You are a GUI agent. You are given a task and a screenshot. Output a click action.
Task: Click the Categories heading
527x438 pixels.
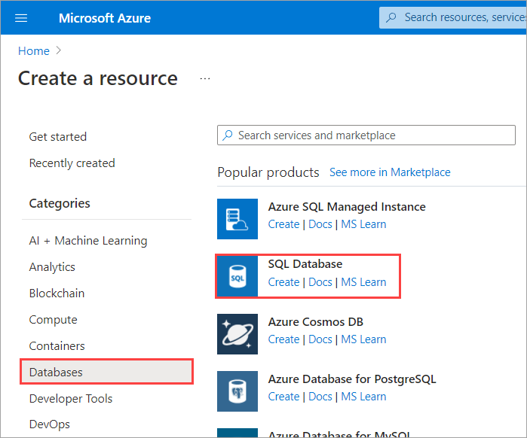[60, 203]
